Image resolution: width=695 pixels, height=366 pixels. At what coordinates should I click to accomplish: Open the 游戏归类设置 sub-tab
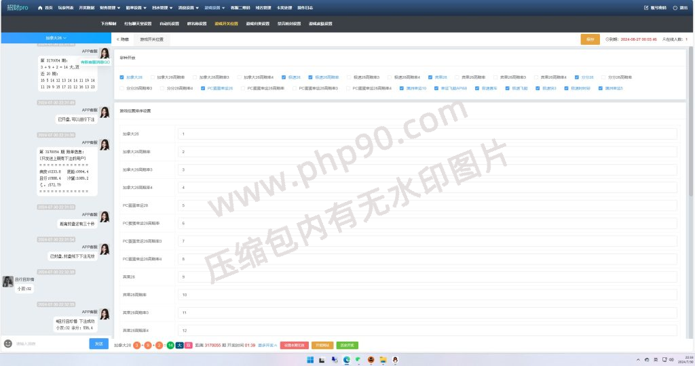257,23
